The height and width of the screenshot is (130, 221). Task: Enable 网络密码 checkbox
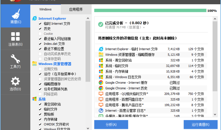click(x=40, y=94)
